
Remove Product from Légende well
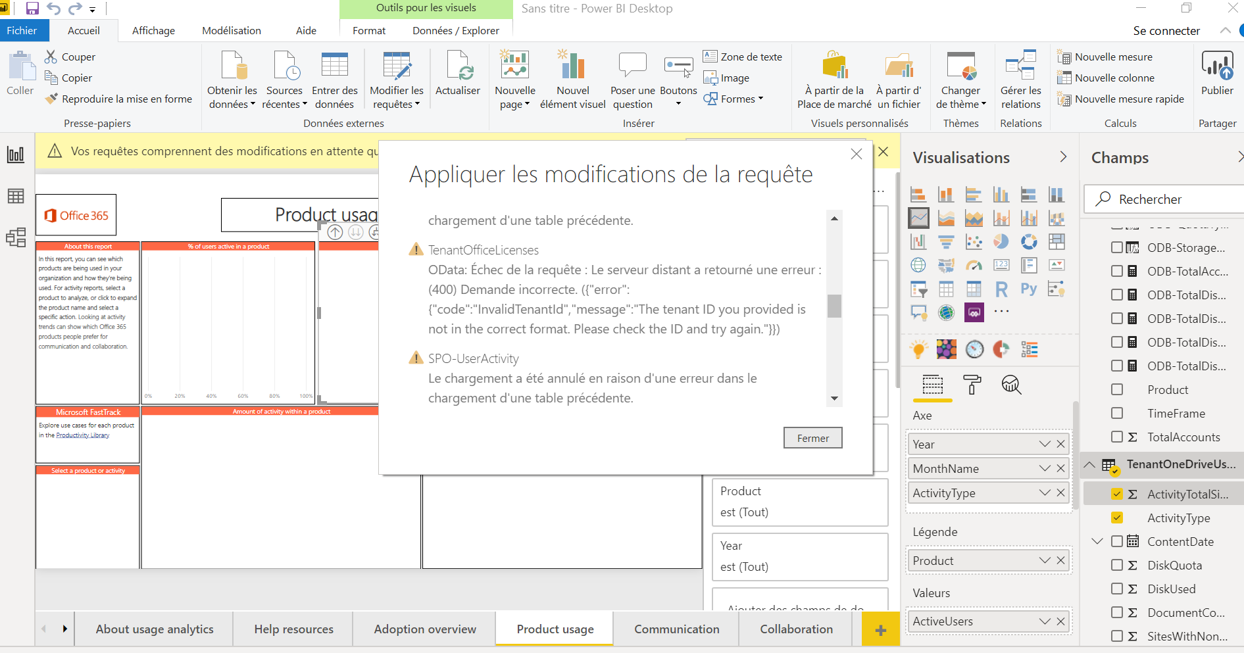(x=1060, y=560)
